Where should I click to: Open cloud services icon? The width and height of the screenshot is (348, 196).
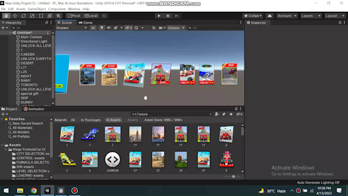pyautogui.click(x=269, y=16)
